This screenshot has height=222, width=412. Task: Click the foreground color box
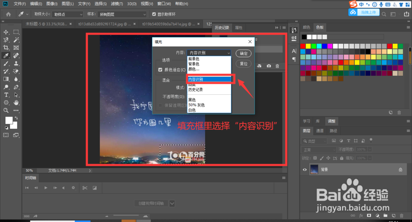tap(9, 120)
